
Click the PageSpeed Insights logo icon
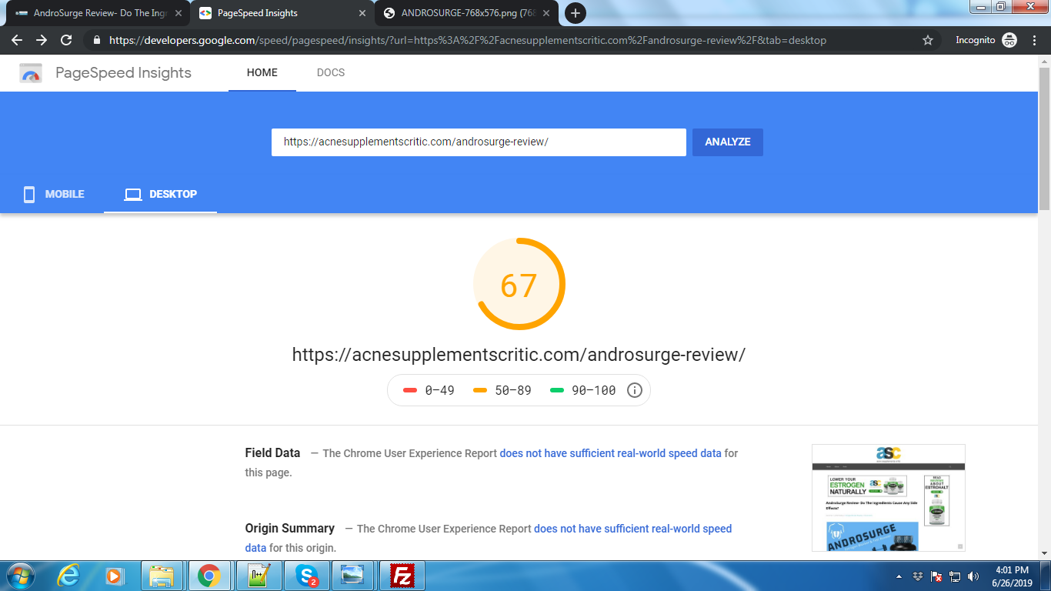pyautogui.click(x=31, y=73)
